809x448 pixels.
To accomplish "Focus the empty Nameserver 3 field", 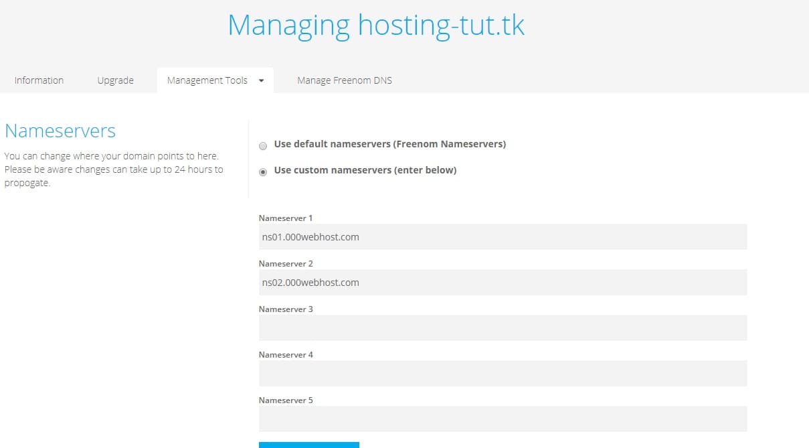I will (503, 328).
